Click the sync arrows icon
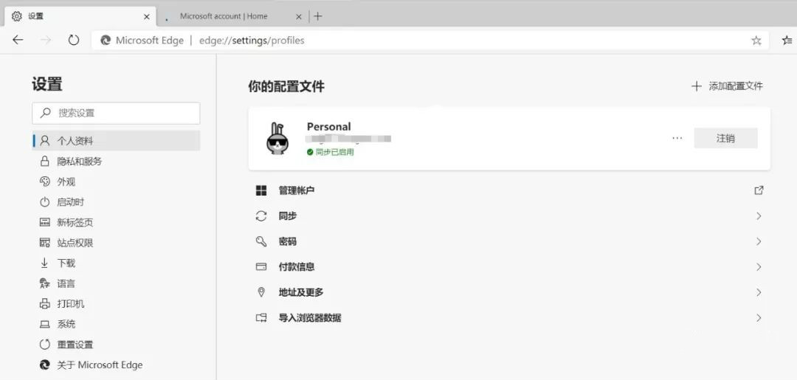 click(x=261, y=216)
